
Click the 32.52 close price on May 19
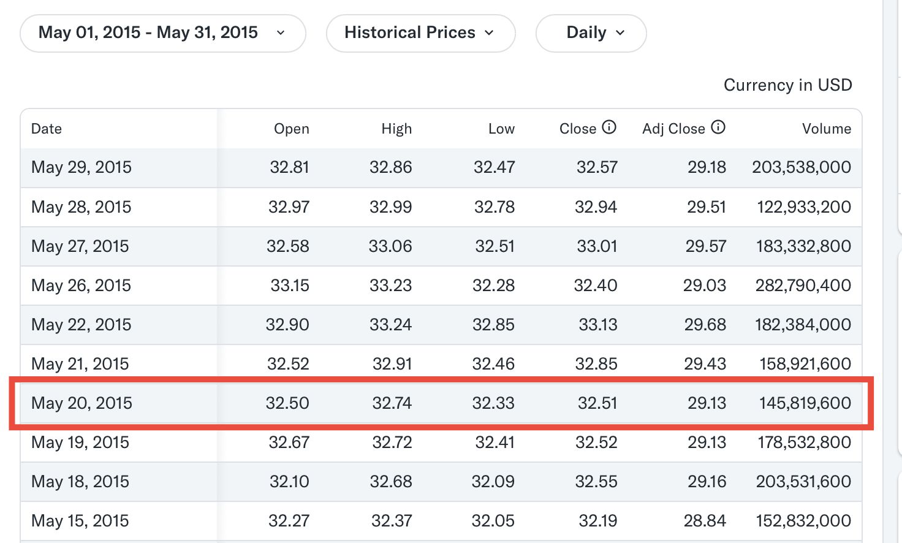596,442
